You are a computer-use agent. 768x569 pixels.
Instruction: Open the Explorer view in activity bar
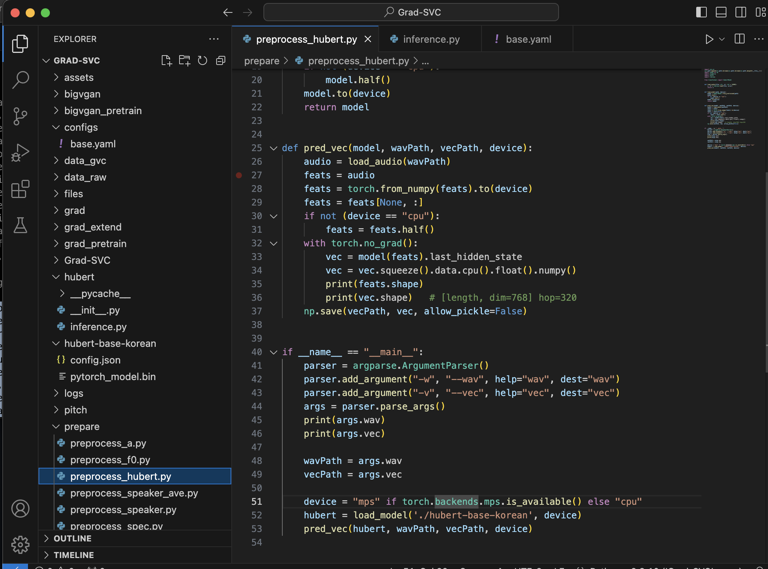tap(20, 44)
